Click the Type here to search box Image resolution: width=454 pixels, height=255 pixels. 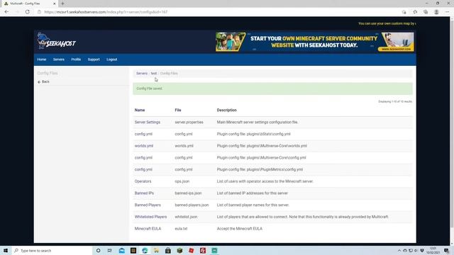(52, 250)
